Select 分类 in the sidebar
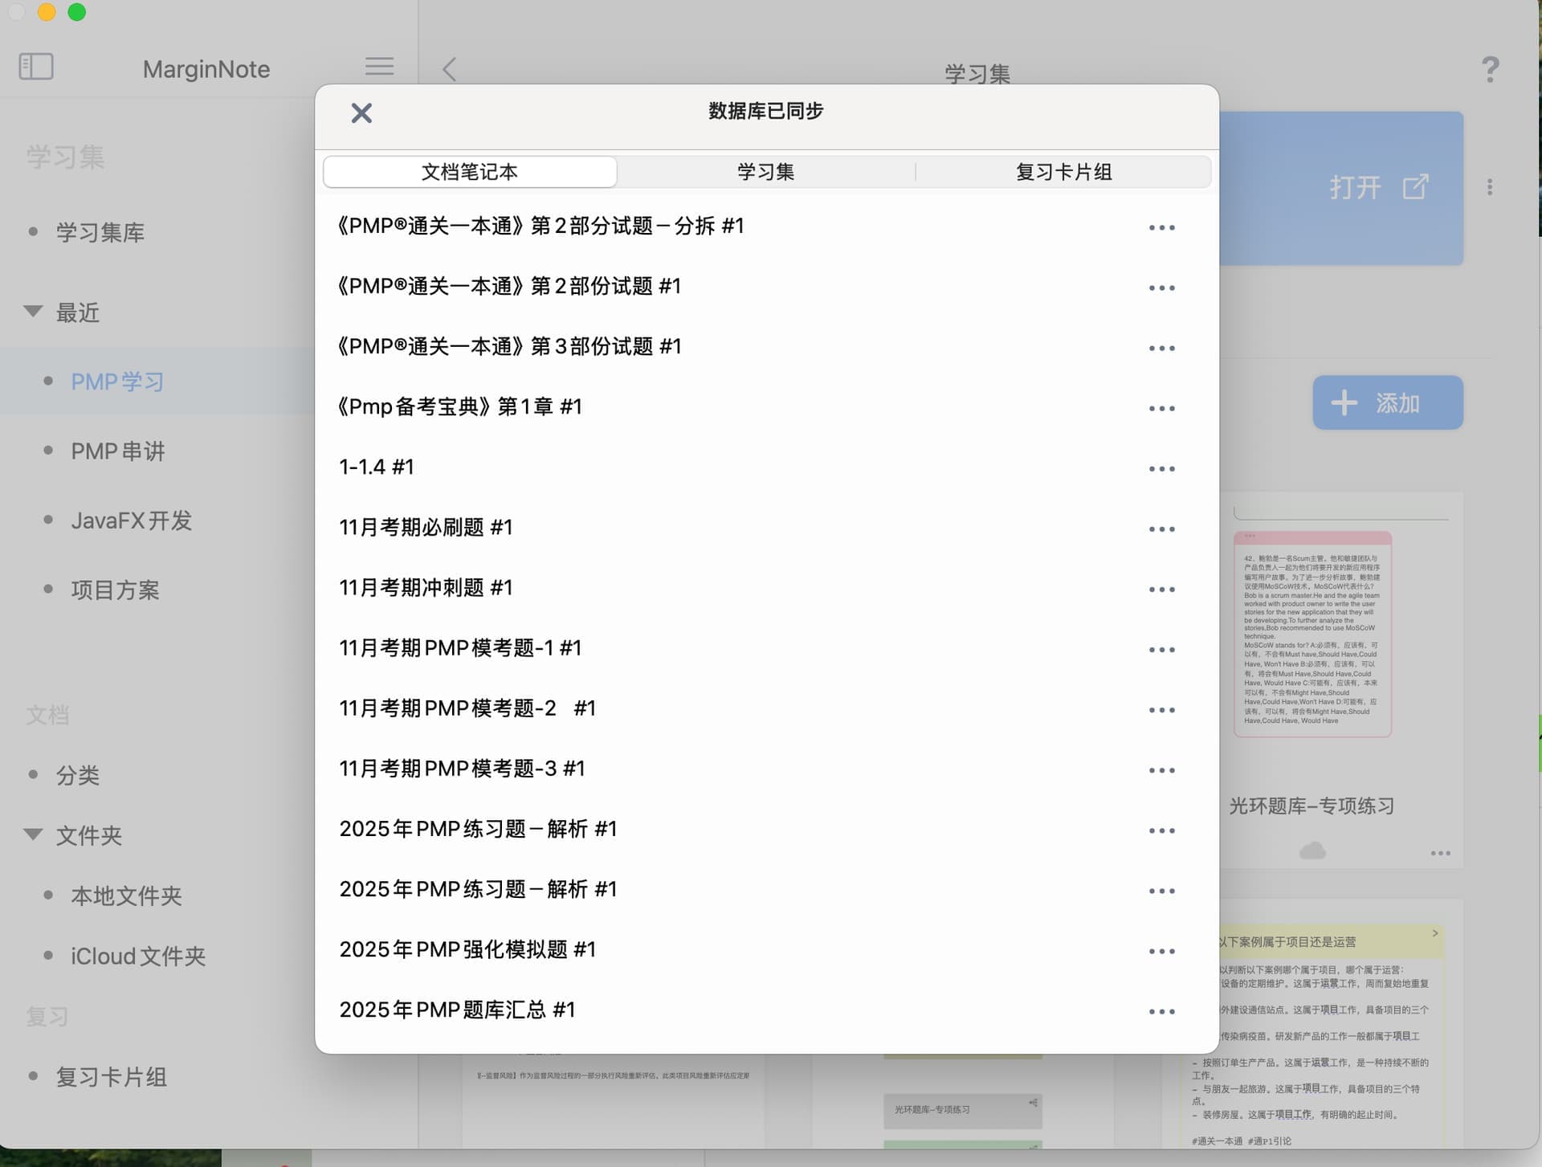Viewport: 1542px width, 1167px height. 77,775
